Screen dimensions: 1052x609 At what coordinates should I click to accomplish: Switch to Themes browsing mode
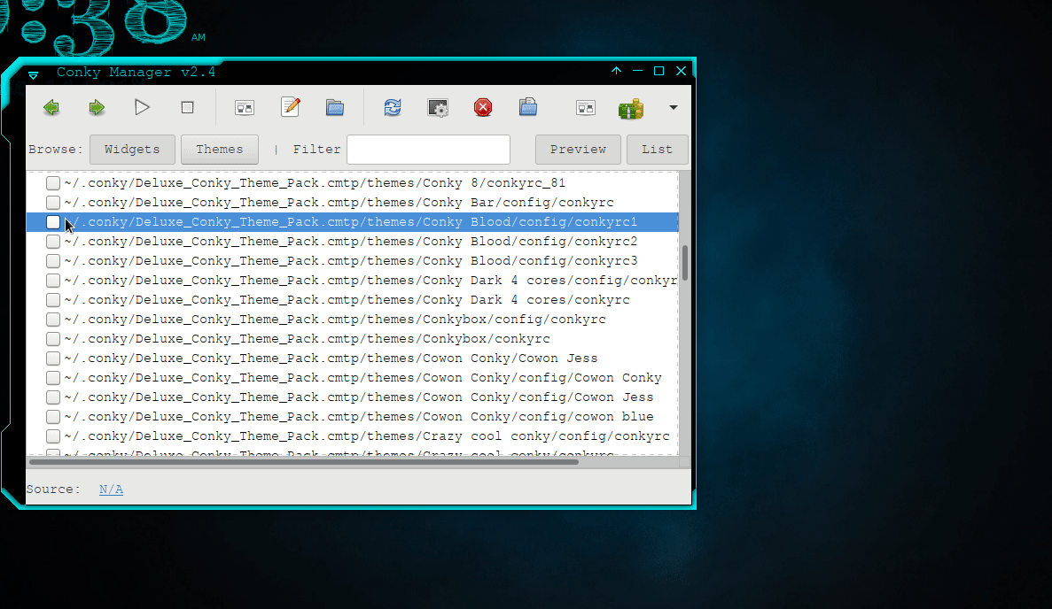(x=219, y=149)
